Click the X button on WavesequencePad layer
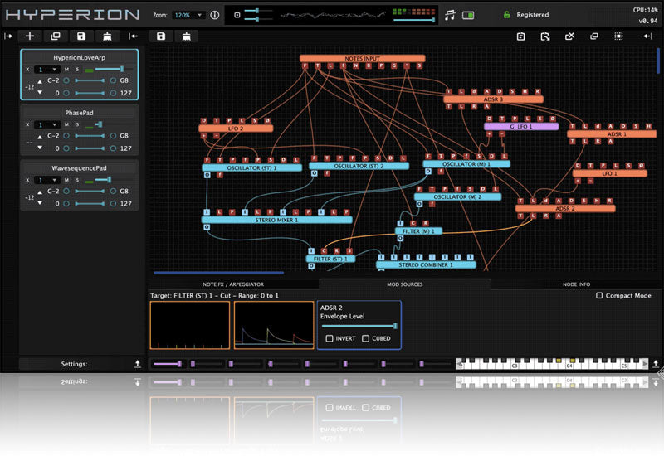 [x=27, y=180]
